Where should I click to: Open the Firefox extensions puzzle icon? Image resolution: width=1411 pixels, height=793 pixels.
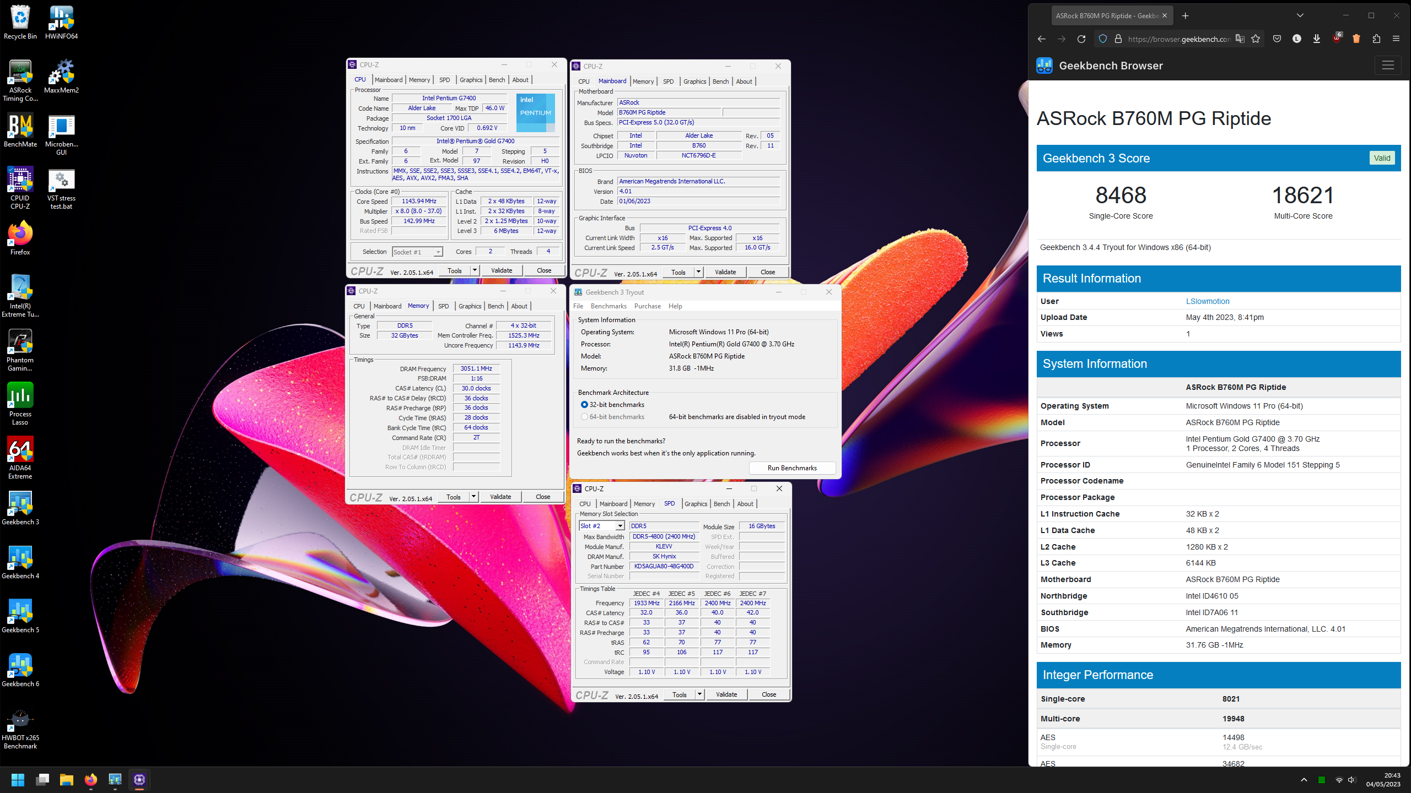pyautogui.click(x=1376, y=39)
